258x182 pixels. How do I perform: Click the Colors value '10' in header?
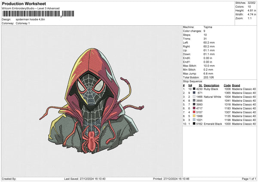tap(249, 7)
